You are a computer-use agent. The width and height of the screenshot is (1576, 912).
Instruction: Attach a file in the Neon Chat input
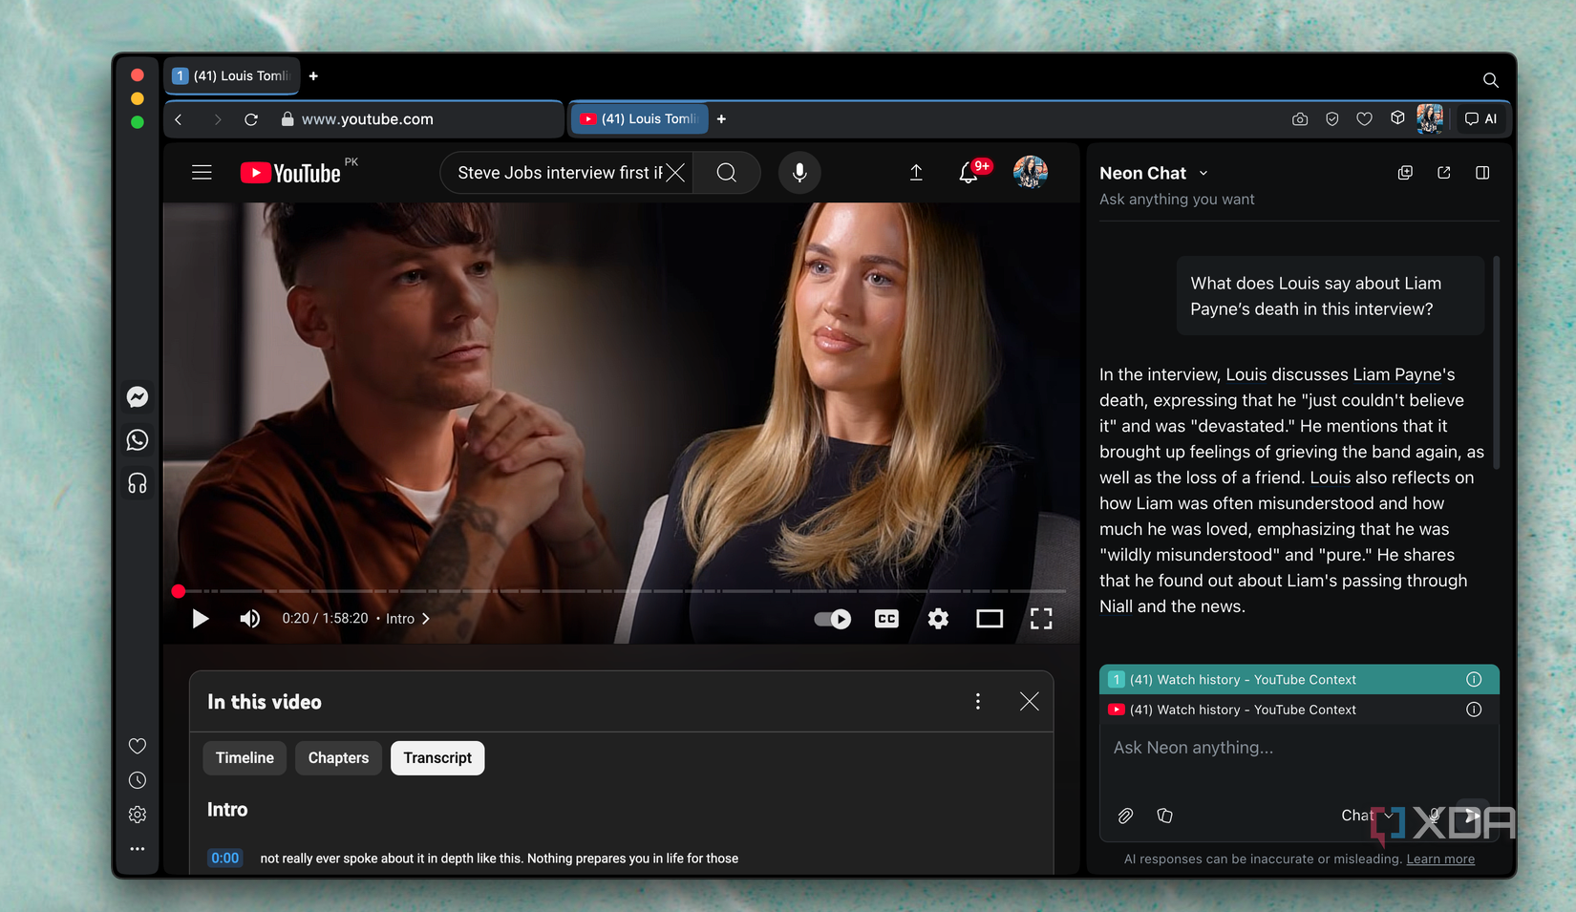1125,816
